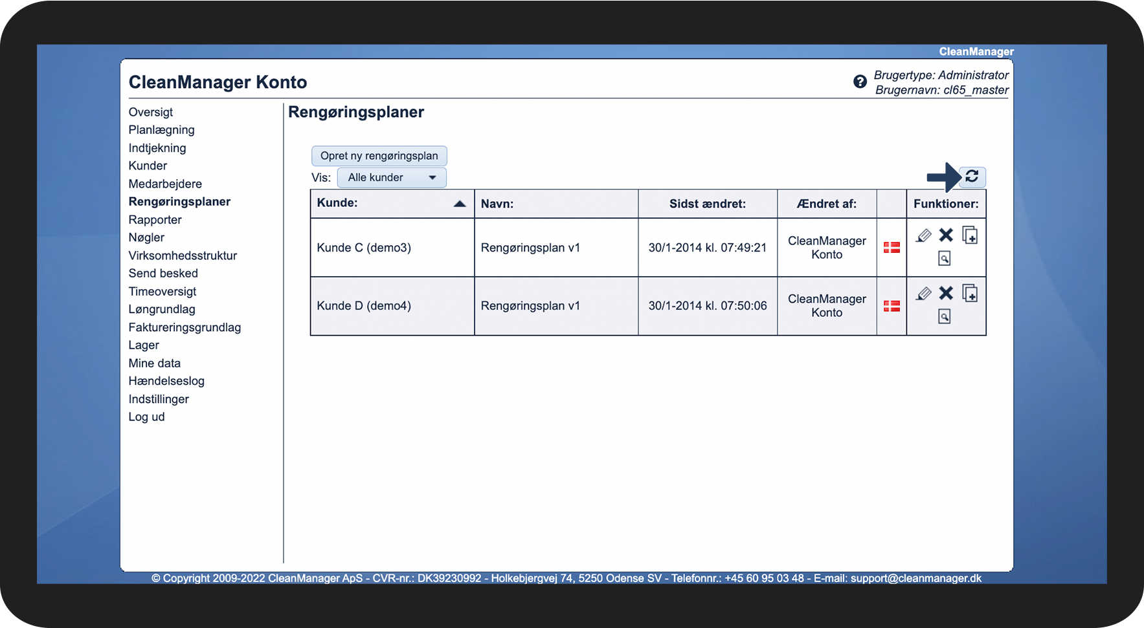Click the Ændret af: column header
Image resolution: width=1144 pixels, height=628 pixels.
(x=827, y=204)
